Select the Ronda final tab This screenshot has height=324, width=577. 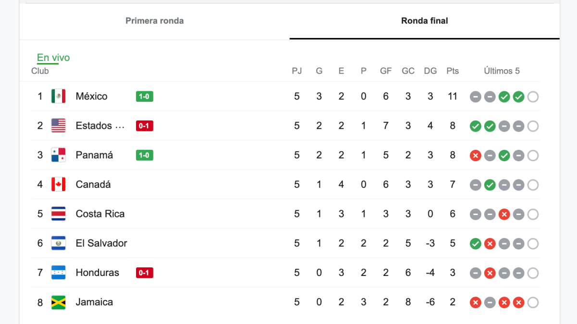(x=424, y=21)
